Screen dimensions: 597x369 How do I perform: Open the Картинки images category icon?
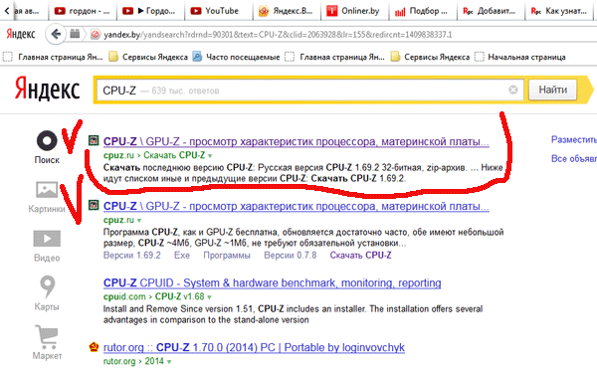click(47, 189)
